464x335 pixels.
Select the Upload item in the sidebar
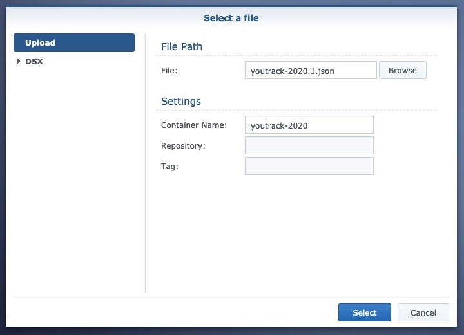[x=74, y=43]
